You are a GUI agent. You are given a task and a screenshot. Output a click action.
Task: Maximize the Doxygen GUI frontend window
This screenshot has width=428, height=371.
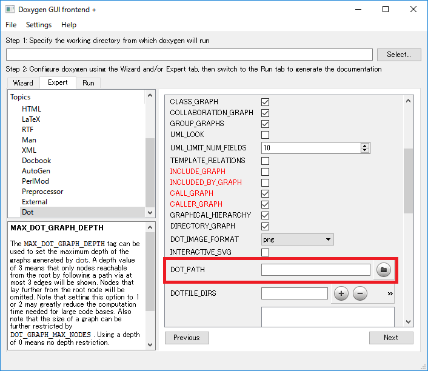click(386, 9)
